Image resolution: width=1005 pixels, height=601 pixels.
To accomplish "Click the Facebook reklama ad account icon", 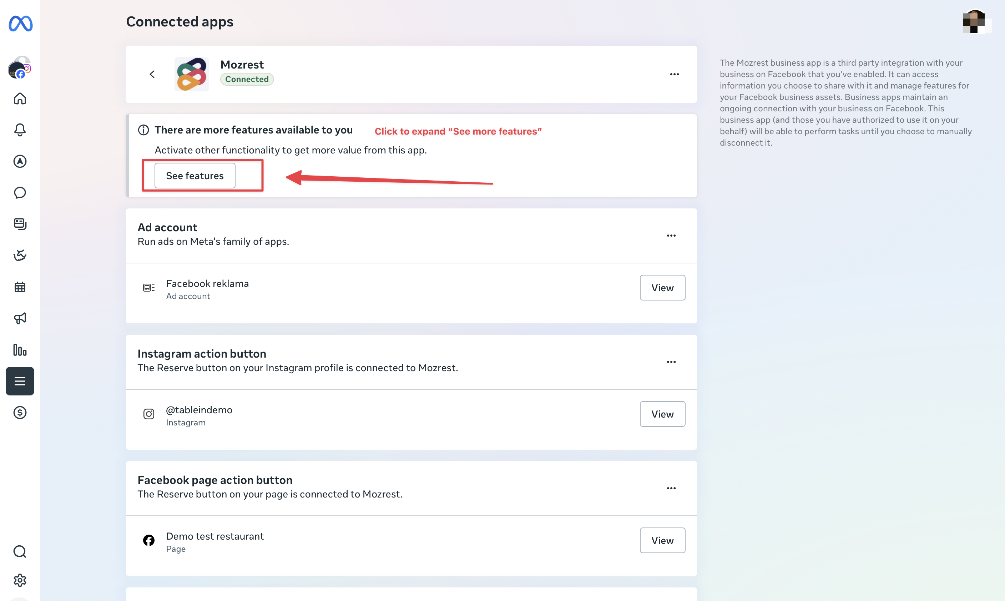I will tap(148, 288).
